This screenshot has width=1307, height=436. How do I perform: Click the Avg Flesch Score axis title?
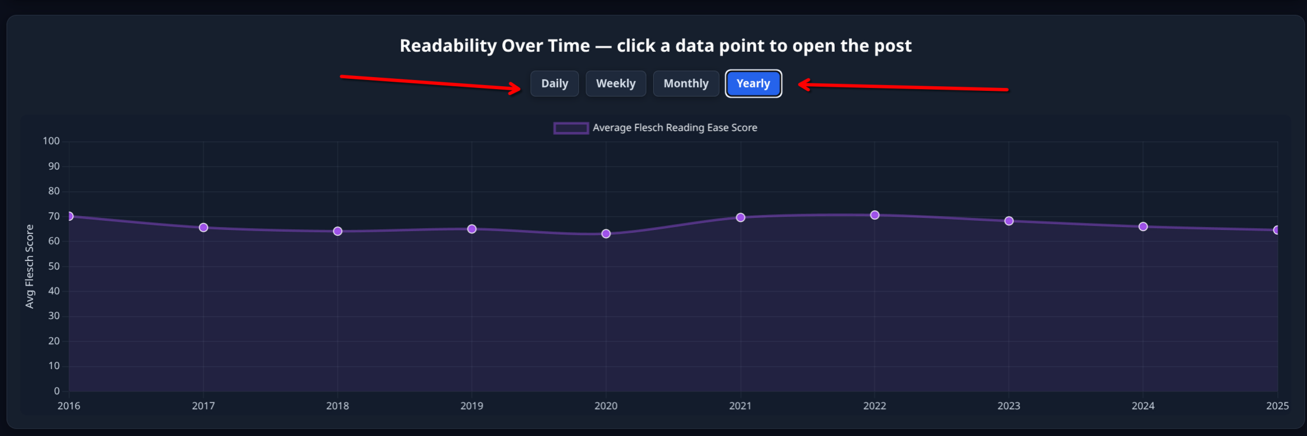pos(30,266)
